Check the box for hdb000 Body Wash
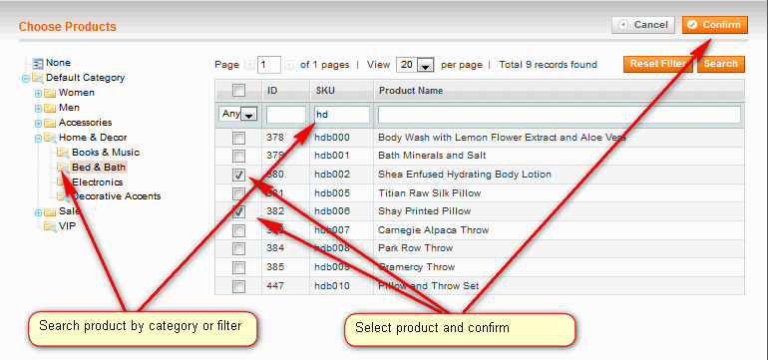Viewport: 768px width, 360px height. [238, 139]
